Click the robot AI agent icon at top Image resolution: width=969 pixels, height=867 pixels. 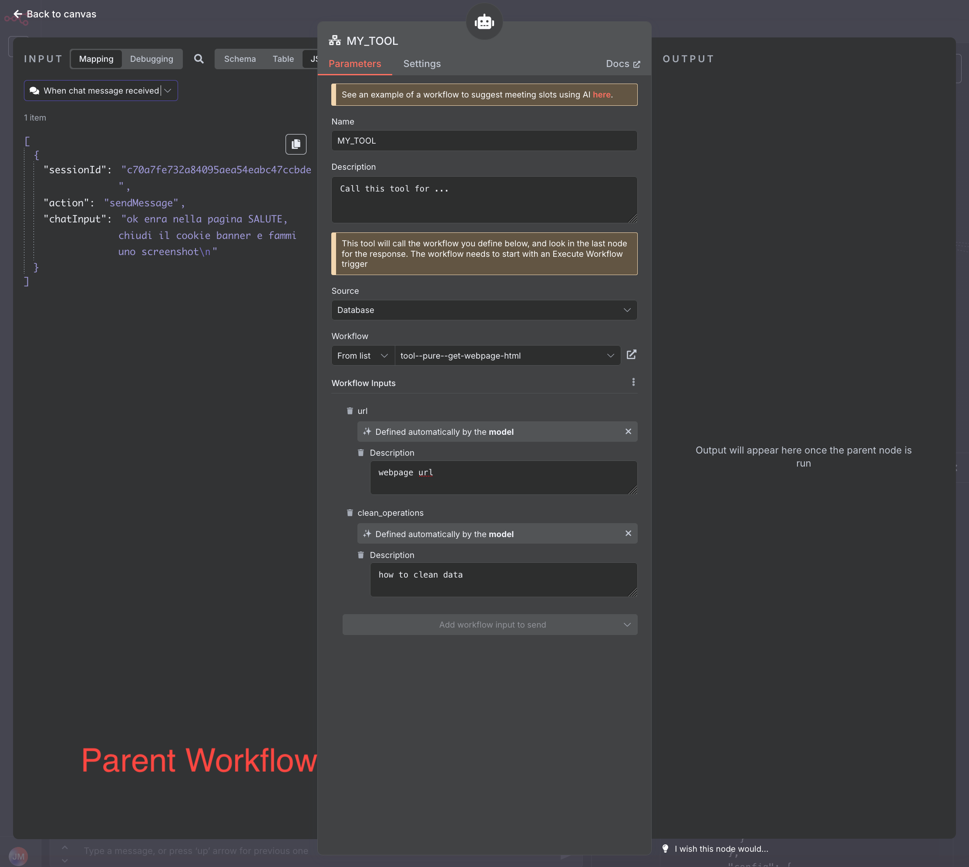484,22
